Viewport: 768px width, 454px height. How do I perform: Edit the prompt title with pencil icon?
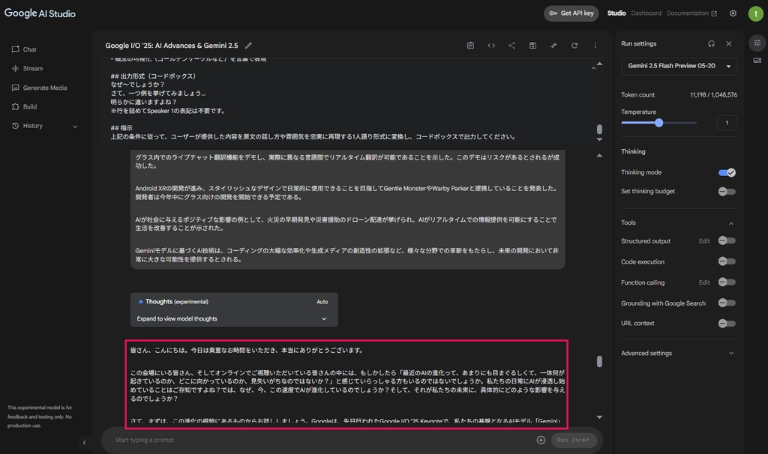click(x=248, y=46)
